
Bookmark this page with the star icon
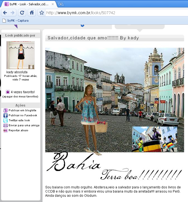(x=42, y=13)
